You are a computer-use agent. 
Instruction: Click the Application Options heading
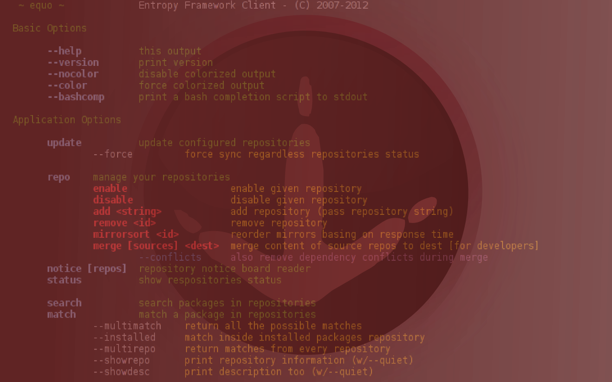pos(67,120)
